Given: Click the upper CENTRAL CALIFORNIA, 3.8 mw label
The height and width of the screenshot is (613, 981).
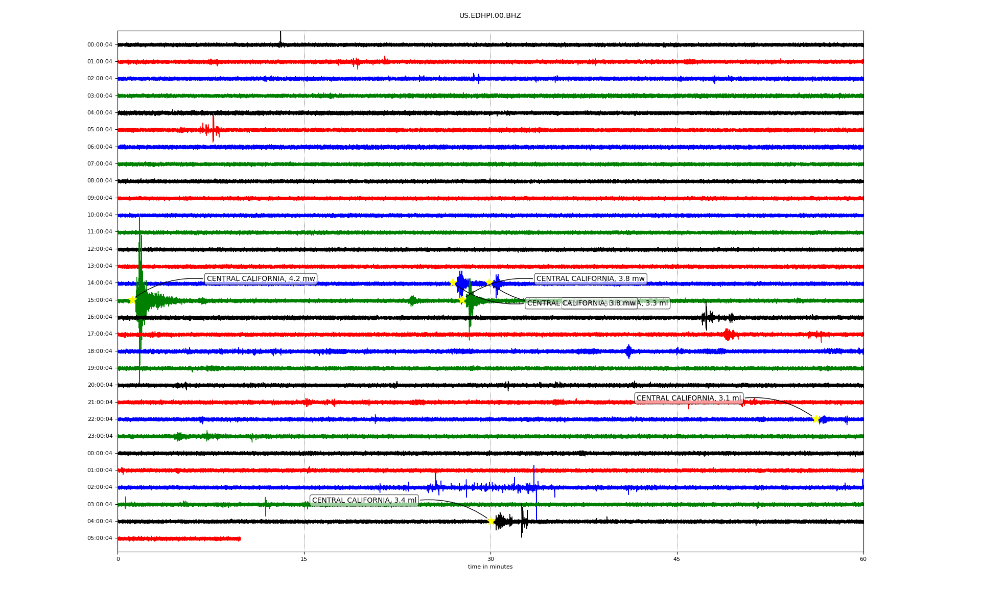Looking at the screenshot, I should pyautogui.click(x=590, y=279).
